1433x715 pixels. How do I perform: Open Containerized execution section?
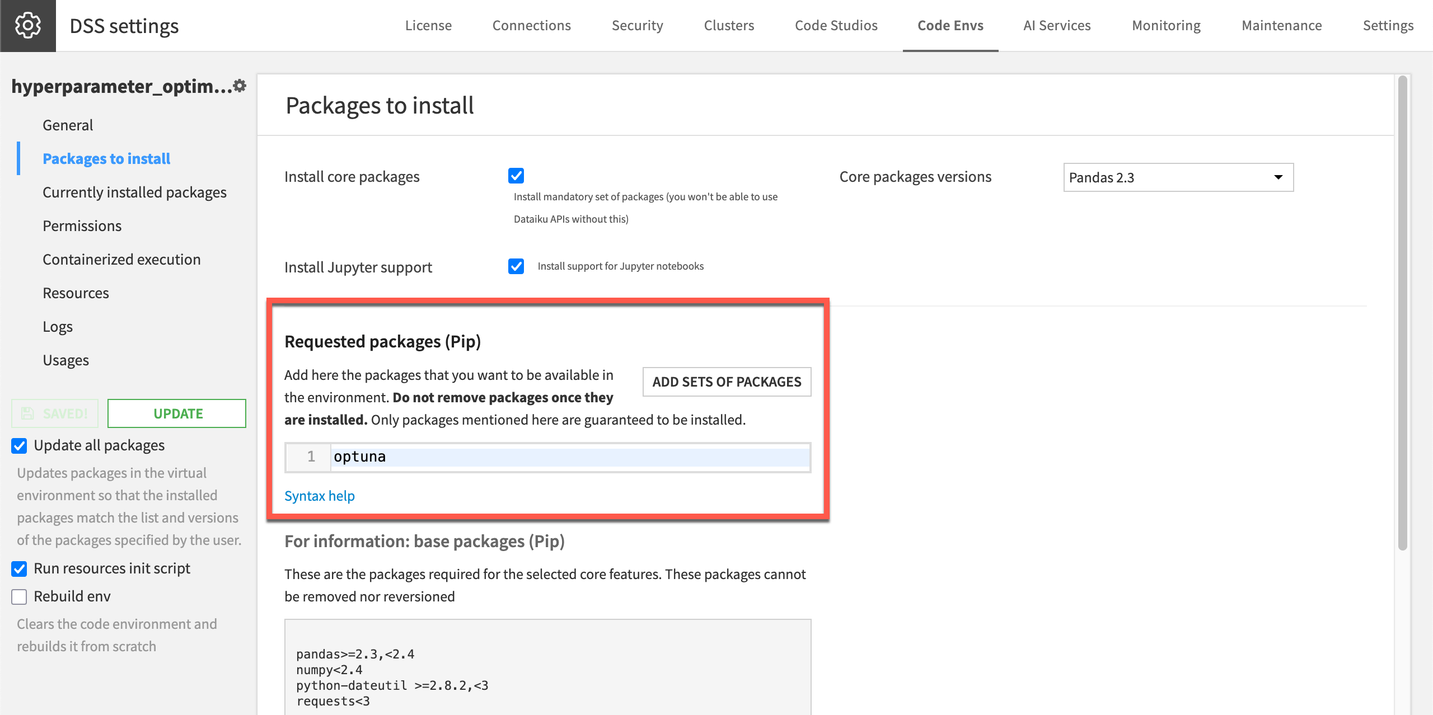coord(121,260)
